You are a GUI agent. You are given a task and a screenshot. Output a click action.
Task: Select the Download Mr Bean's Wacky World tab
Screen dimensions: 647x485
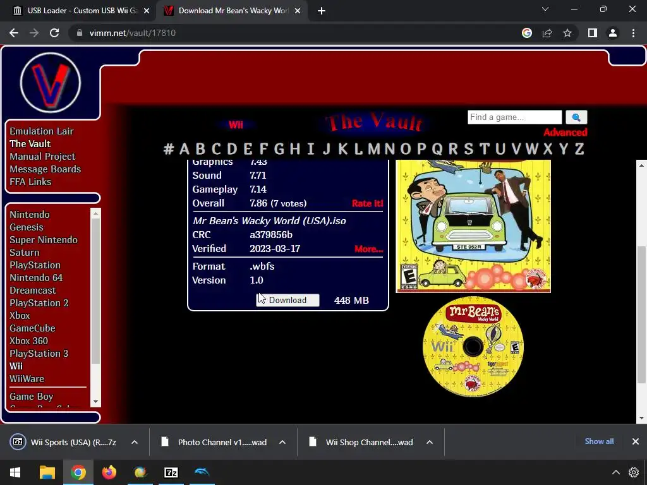[x=233, y=11]
